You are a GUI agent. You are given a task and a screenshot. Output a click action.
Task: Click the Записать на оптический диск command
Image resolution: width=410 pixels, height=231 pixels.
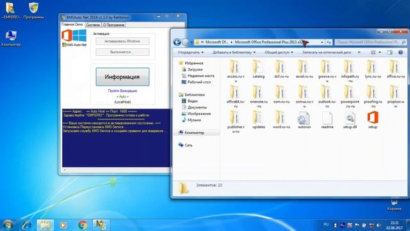coord(327,53)
